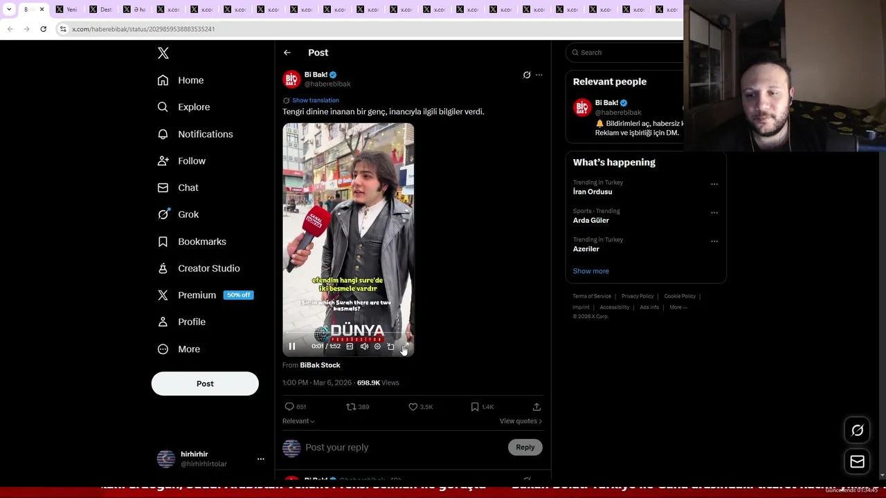Screen dimensions: 886x498
Task: Open Explore from the sidebar
Action: click(x=183, y=107)
